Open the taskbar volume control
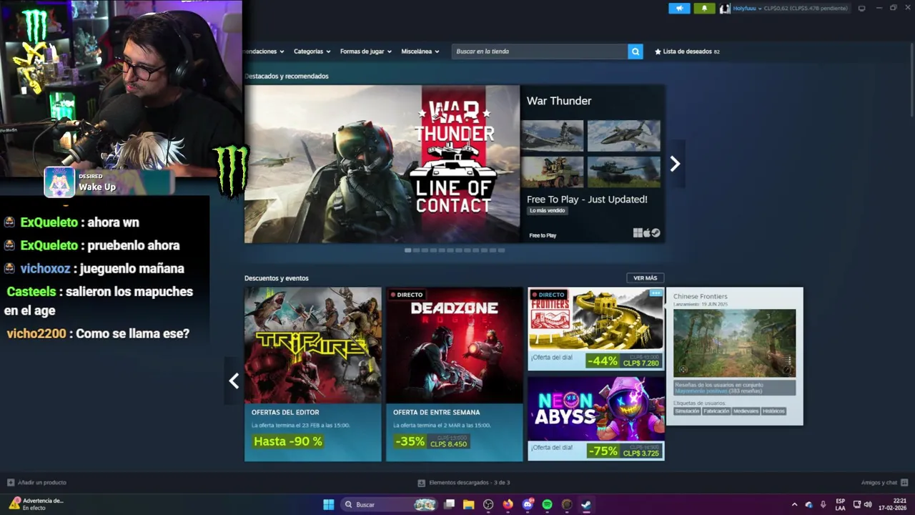 [868, 504]
